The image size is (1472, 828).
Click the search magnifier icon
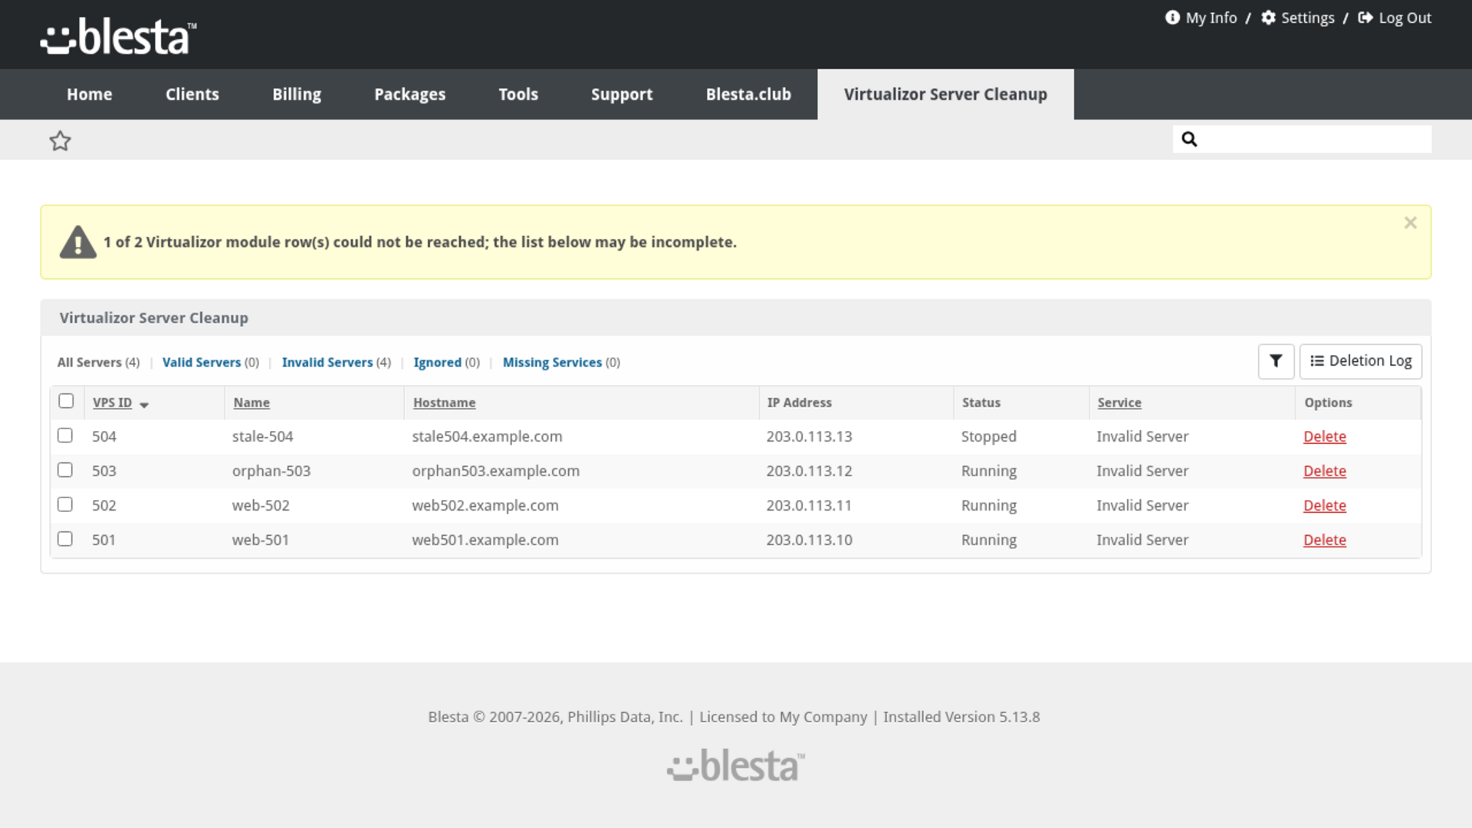[1189, 139]
